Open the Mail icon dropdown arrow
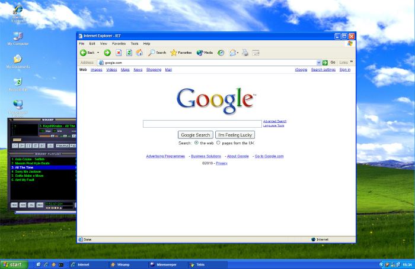This screenshot has width=415, height=269. [x=238, y=53]
